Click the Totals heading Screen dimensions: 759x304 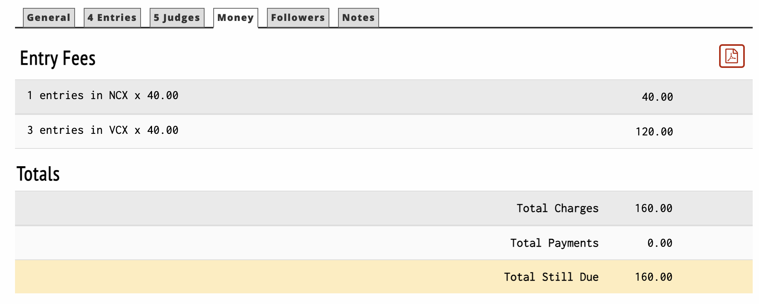(38, 174)
